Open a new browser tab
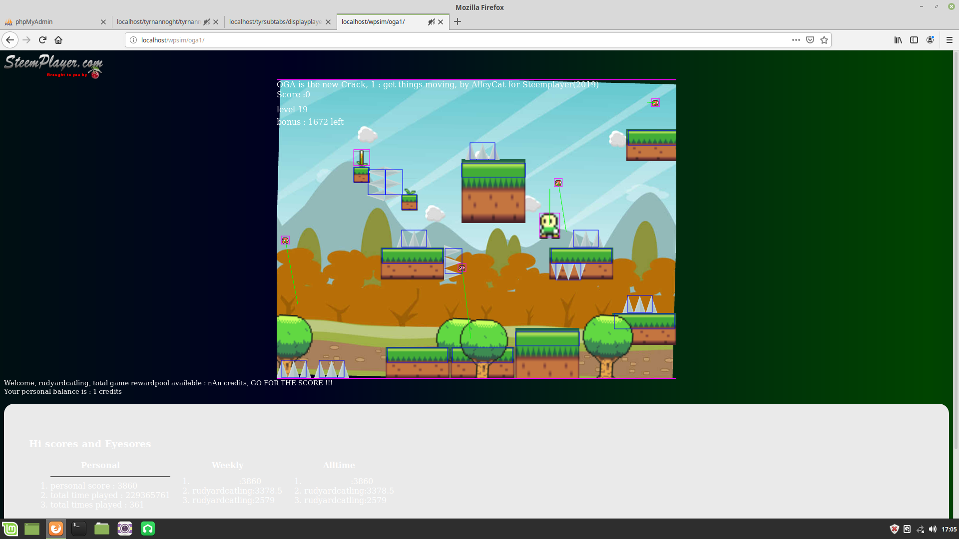Viewport: 959px width, 539px height. tap(458, 21)
